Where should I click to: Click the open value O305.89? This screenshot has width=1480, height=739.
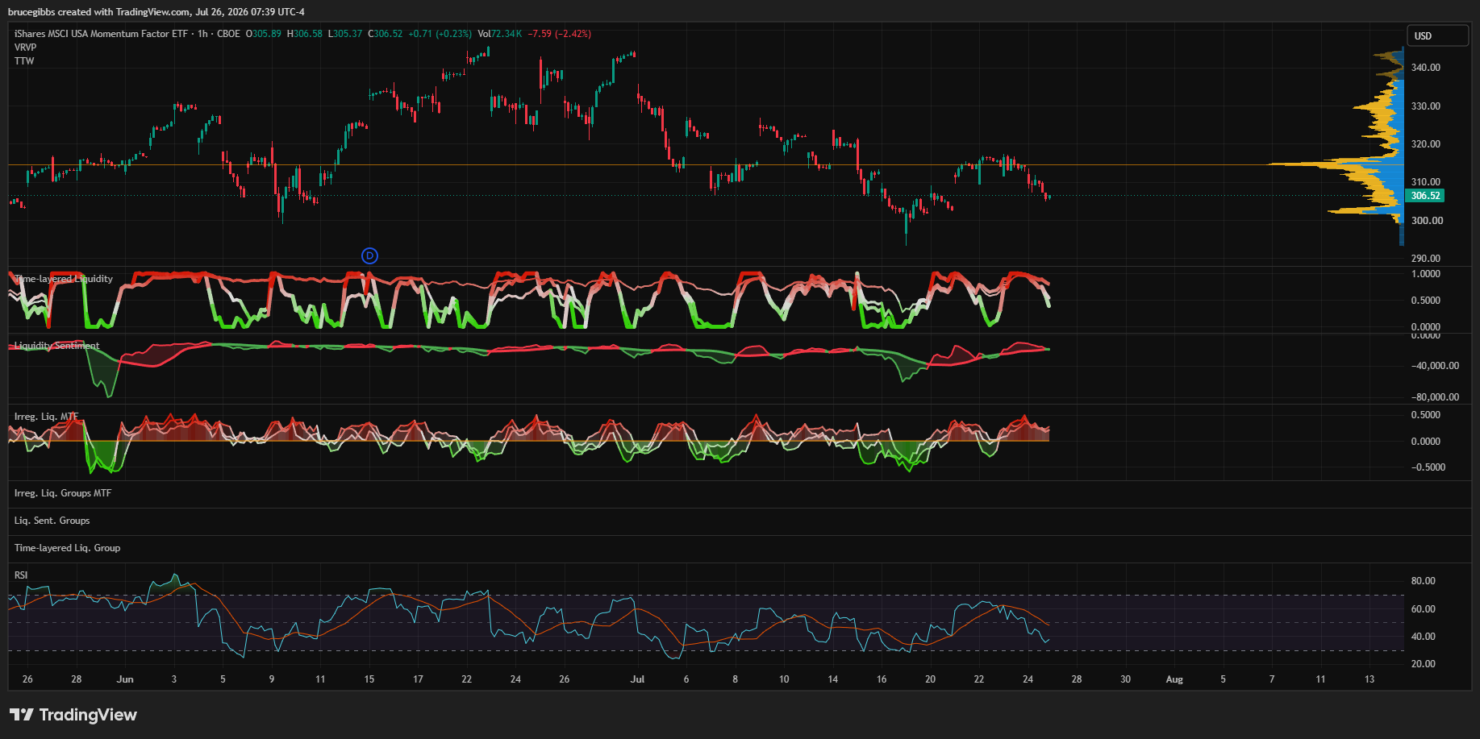click(264, 34)
